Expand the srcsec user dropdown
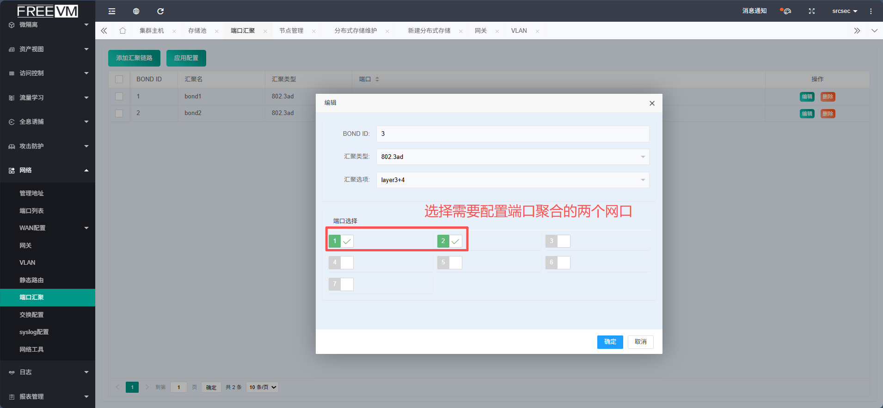 click(844, 11)
